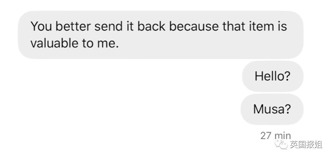The image size is (333, 159).
Task: Select the 'Hello?' message bubble
Action: click(273, 76)
